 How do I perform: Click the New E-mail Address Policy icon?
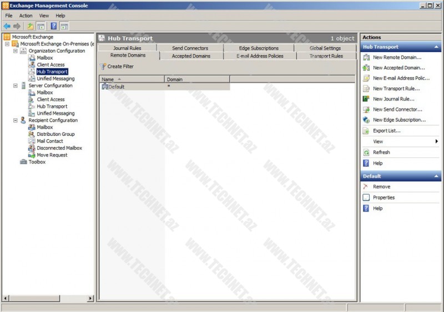[366, 78]
